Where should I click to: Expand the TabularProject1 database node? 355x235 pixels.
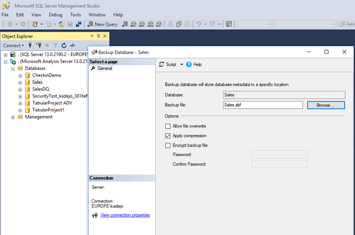pyautogui.click(x=20, y=110)
